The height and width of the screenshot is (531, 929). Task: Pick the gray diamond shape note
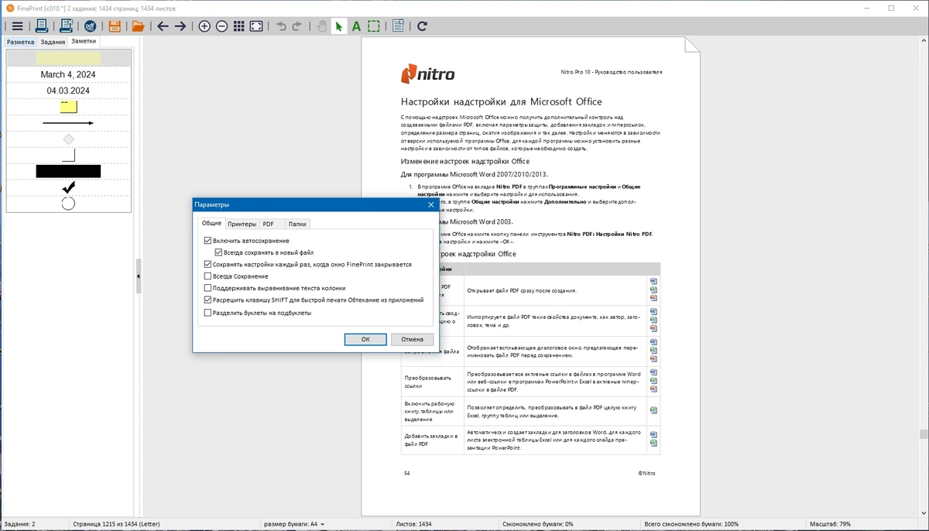68,139
